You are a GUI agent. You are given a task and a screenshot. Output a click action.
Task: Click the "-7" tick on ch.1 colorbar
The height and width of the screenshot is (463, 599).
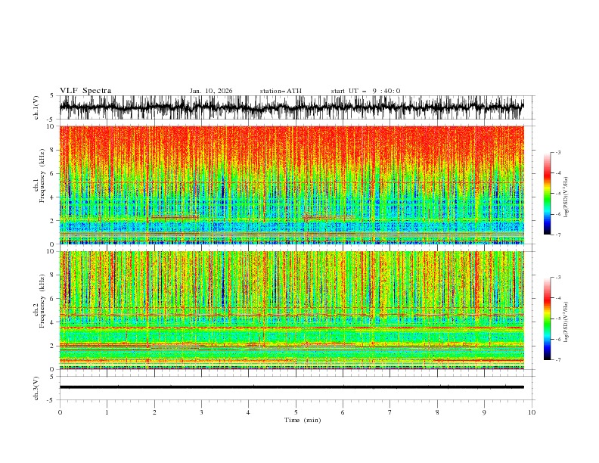(x=557, y=235)
